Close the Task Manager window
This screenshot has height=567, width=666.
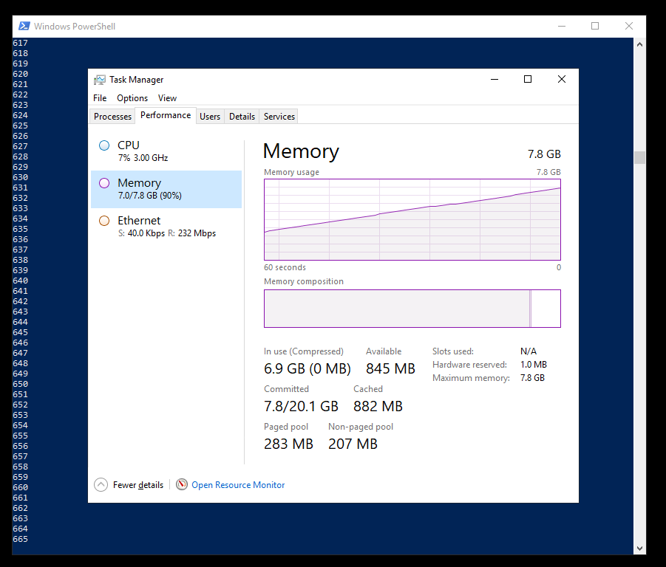click(x=562, y=79)
